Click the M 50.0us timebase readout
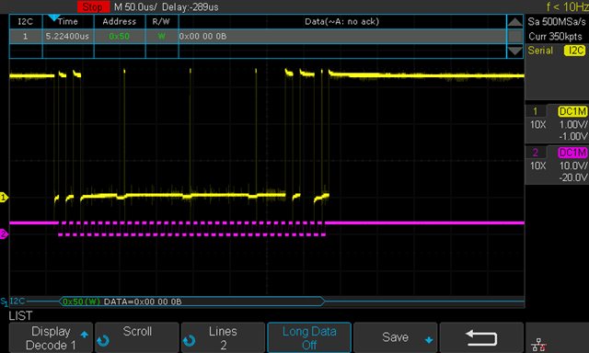589x353 pixels. point(135,6)
